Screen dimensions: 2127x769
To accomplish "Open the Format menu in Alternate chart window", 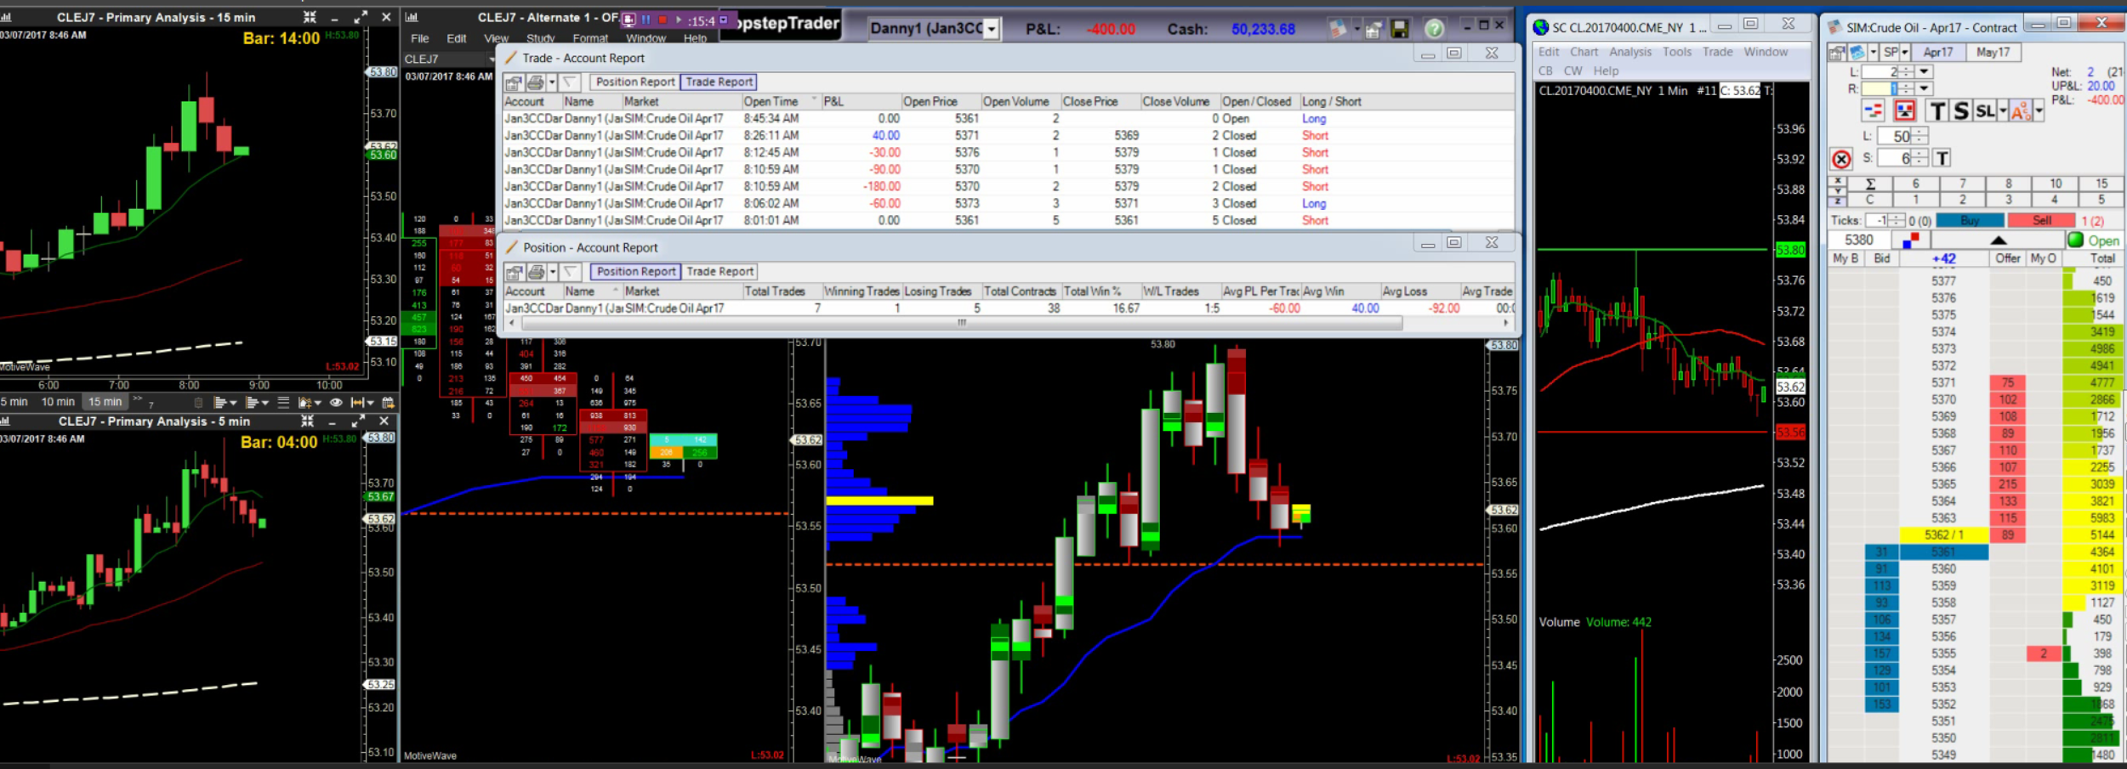I will (590, 39).
